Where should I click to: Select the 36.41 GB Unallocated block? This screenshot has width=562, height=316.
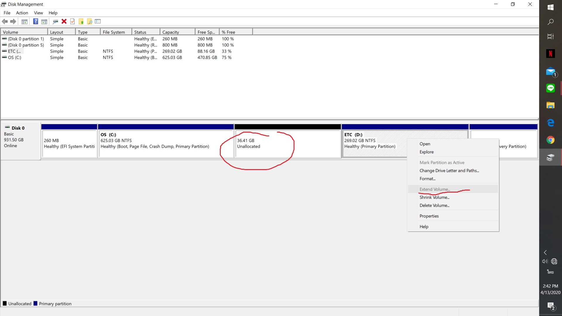click(287, 144)
